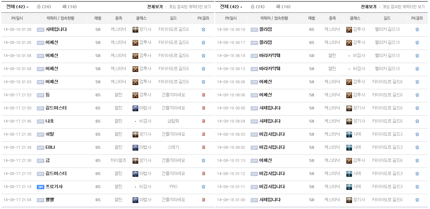
Task: Switch to the 패 (18) tab in right panel
Action: coord(283,7)
